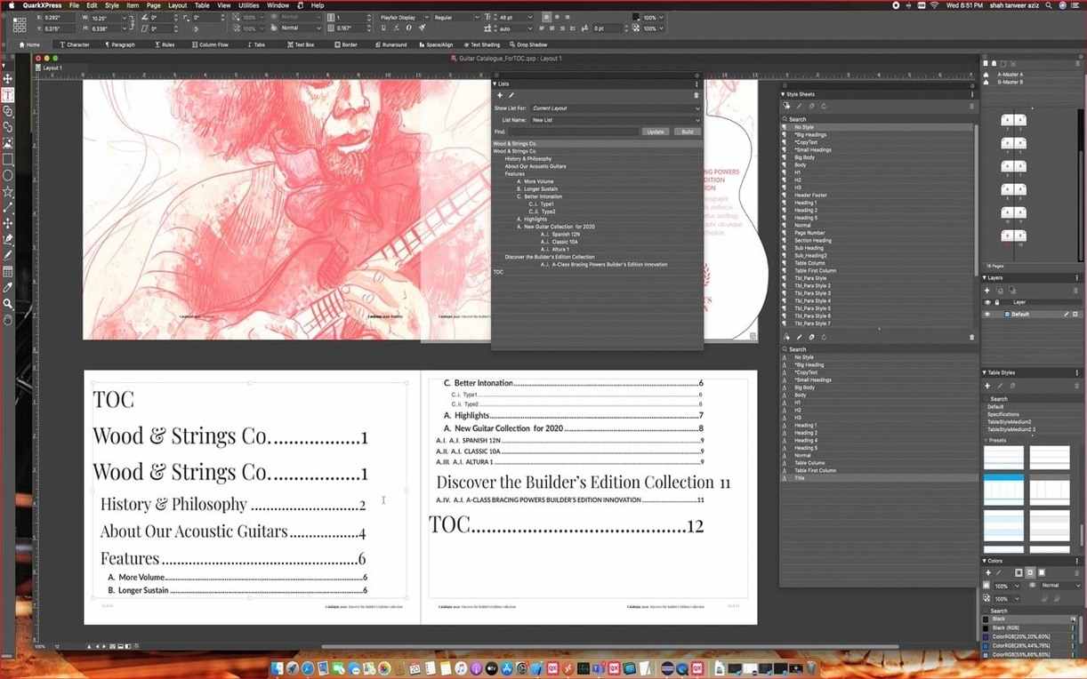Click the Build button in Lists
The width and height of the screenshot is (1087, 679).
[x=687, y=132]
